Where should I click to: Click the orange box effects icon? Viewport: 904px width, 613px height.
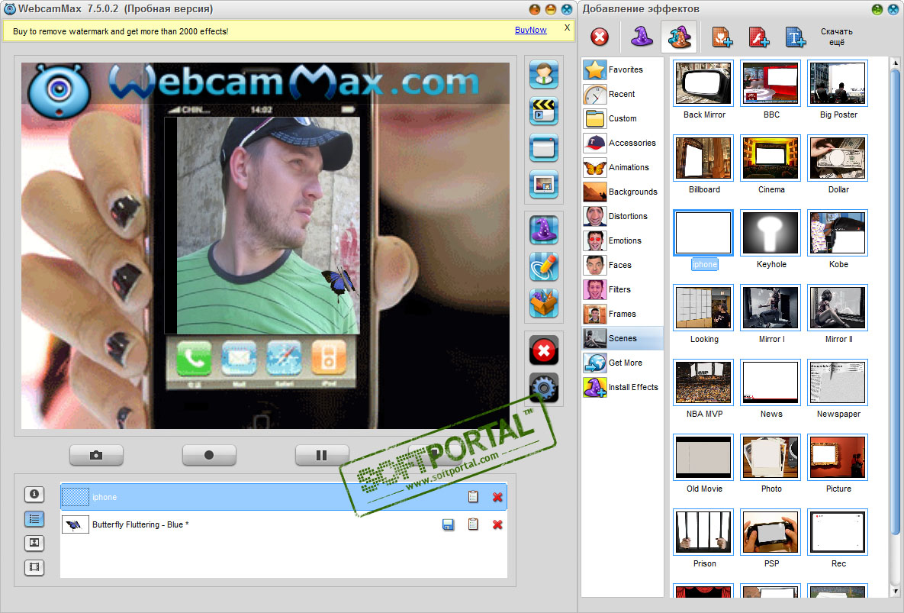click(544, 303)
